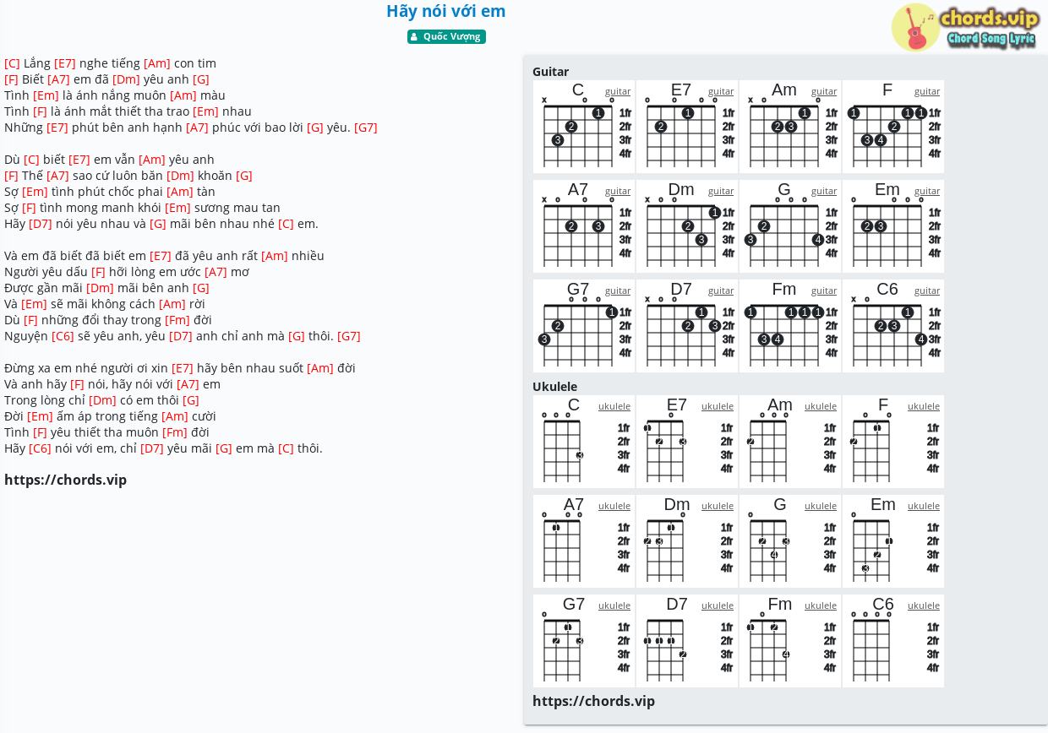Screen dimensions: 1048x733
Task: Click the ukulele Em chord diagram
Action: 893,541
